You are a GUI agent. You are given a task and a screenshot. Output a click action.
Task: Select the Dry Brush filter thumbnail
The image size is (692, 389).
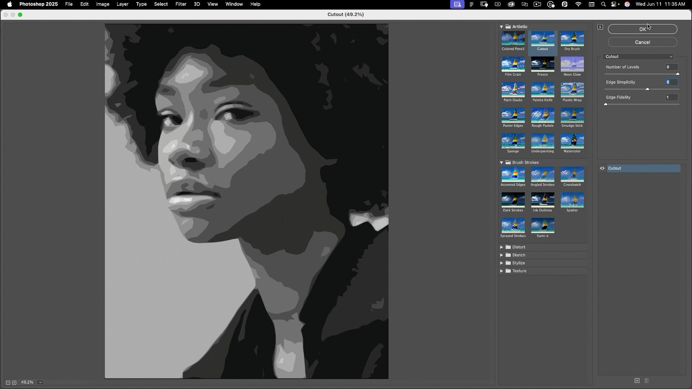[x=572, y=39]
